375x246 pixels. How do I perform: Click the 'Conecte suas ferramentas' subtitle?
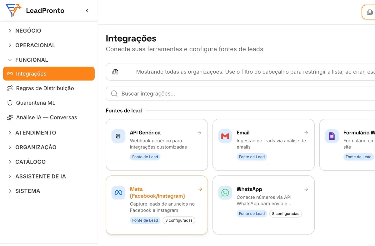coord(185,49)
